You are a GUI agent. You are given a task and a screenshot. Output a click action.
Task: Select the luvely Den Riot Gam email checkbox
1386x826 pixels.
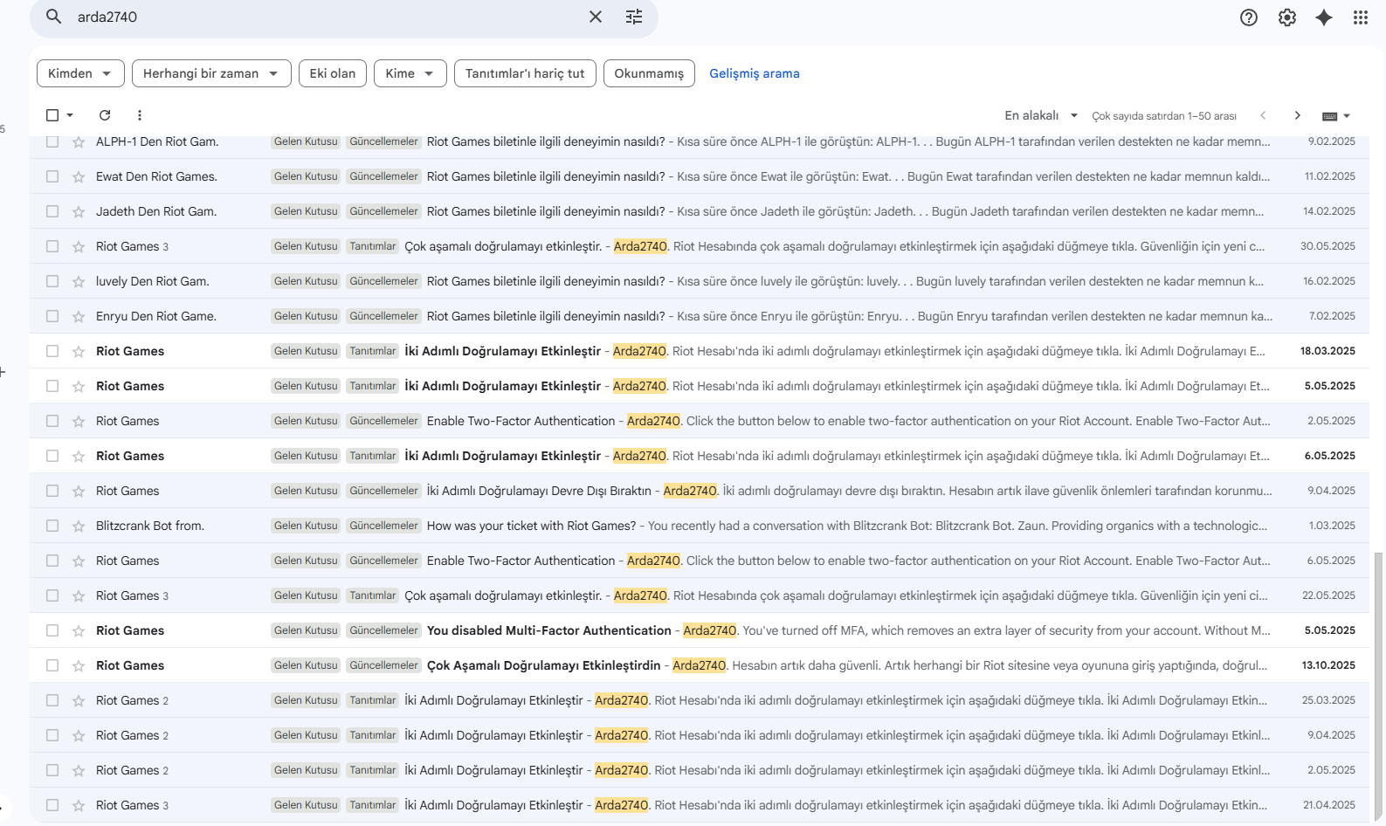click(x=52, y=281)
